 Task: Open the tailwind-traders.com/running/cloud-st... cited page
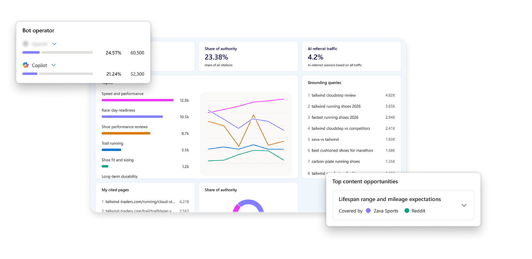coord(140,202)
